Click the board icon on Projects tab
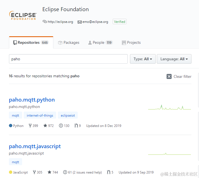 [124, 43]
